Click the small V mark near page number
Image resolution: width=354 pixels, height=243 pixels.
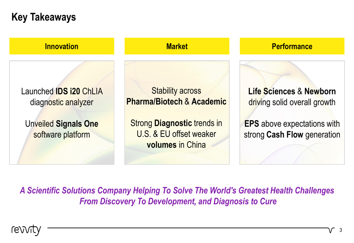click(x=331, y=230)
